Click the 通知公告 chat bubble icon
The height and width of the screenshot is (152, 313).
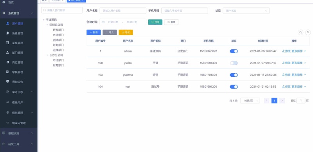point(8,81)
